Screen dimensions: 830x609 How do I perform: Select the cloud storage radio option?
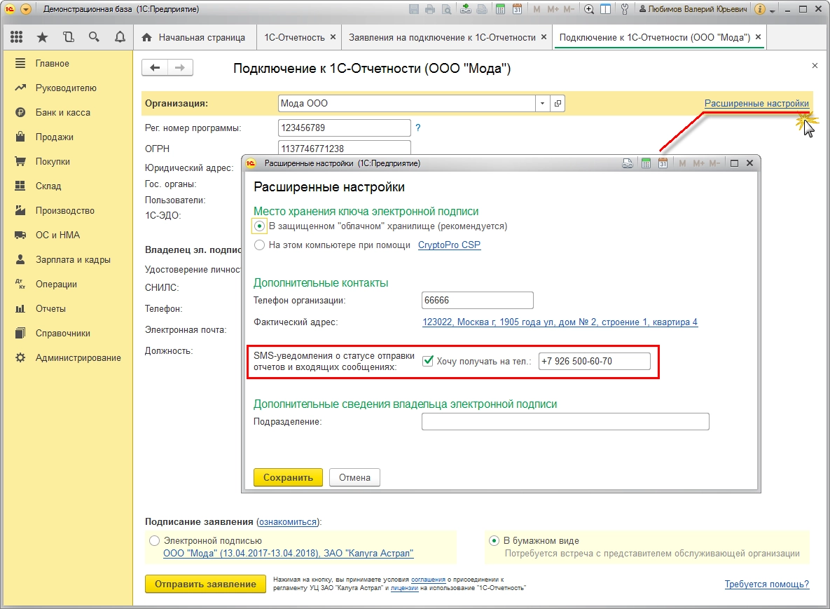tap(260, 226)
